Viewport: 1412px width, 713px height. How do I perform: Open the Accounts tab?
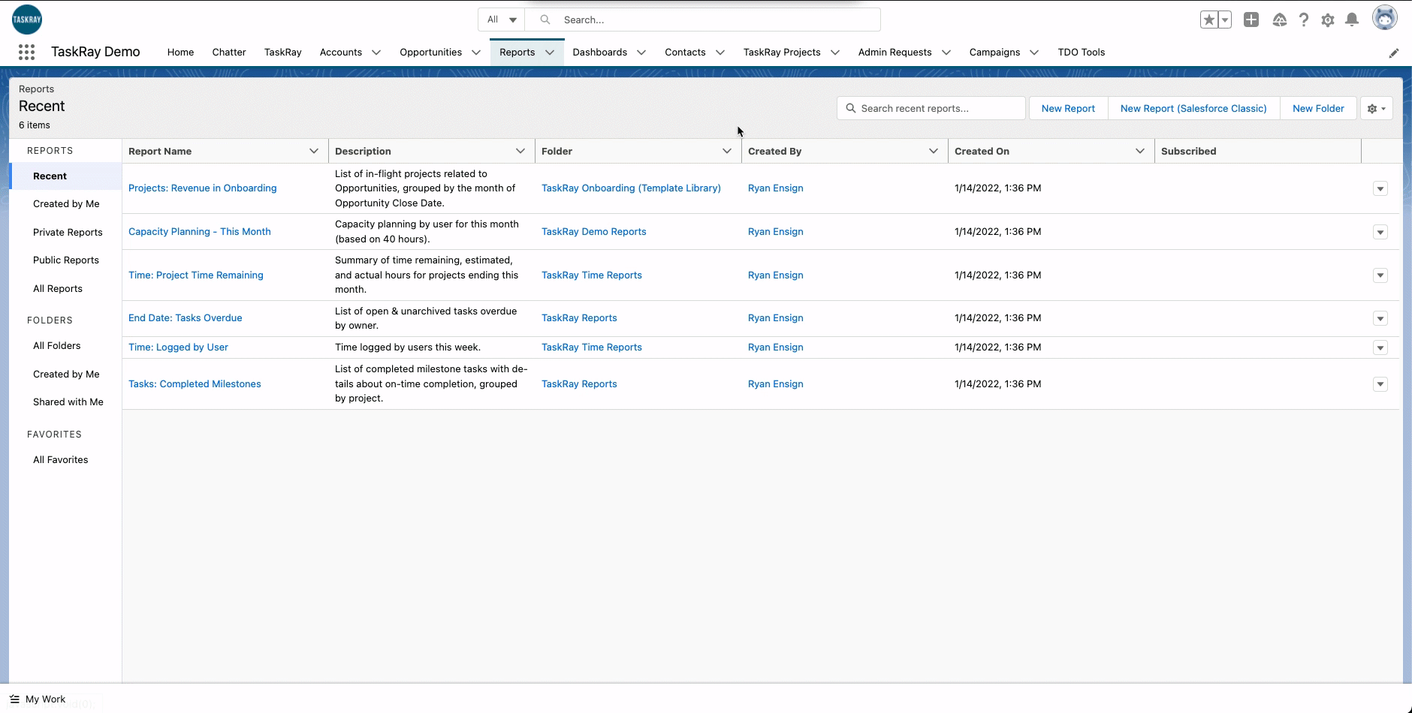coord(341,52)
